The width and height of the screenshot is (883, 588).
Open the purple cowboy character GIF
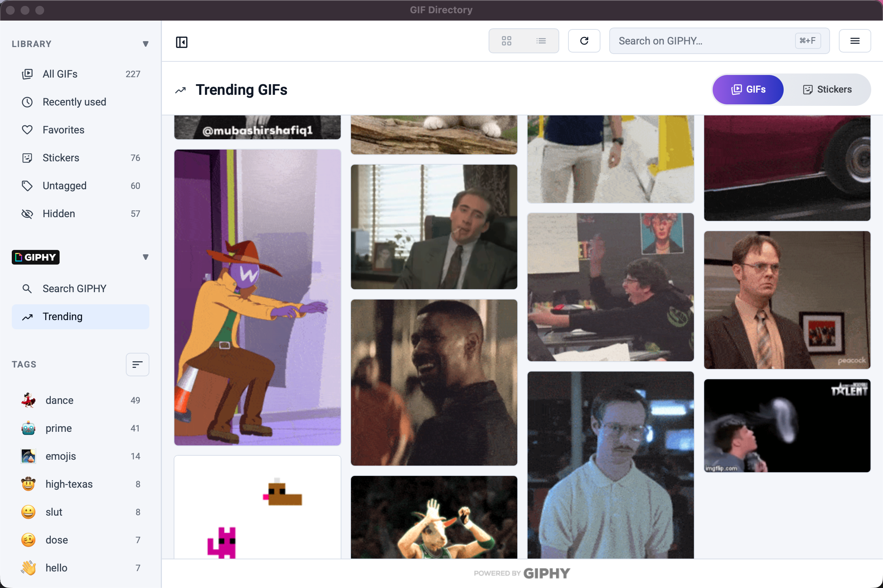pyautogui.click(x=258, y=297)
